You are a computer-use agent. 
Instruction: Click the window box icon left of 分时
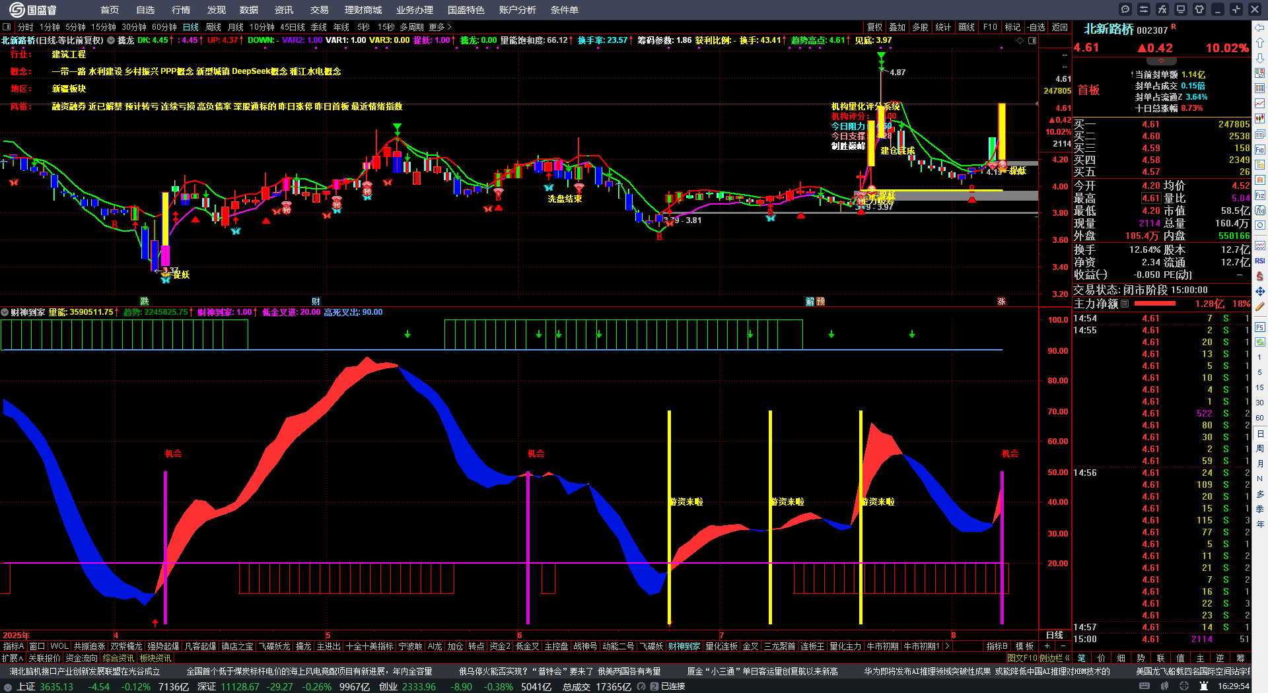[x=7, y=27]
